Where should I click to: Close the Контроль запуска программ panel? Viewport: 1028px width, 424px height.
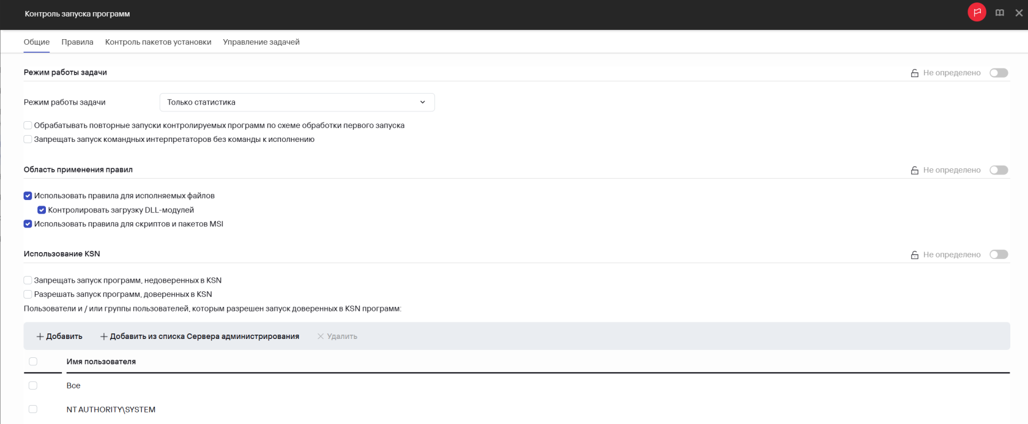click(1019, 13)
